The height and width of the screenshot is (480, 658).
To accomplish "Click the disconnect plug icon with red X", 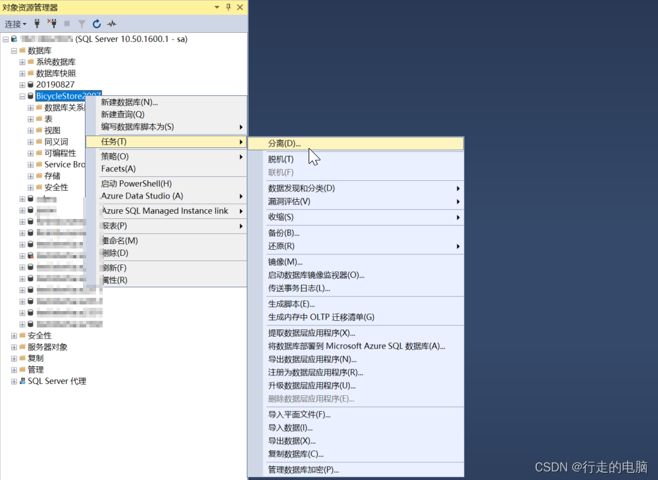I will 52,24.
